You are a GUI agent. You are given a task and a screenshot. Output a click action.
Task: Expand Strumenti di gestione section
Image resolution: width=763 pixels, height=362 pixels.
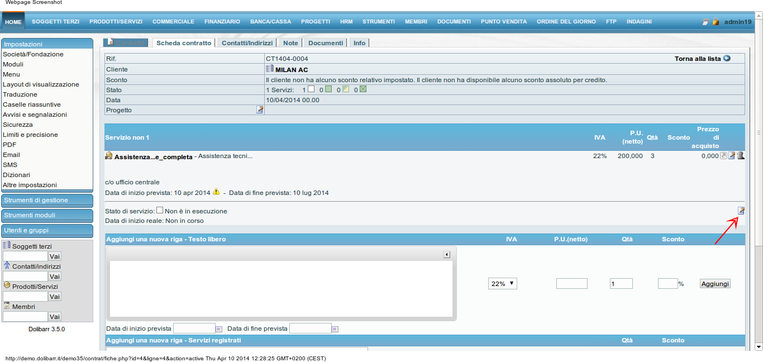(47, 200)
